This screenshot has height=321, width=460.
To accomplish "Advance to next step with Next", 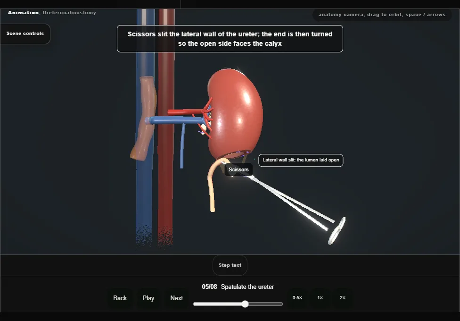I will click(x=177, y=298).
